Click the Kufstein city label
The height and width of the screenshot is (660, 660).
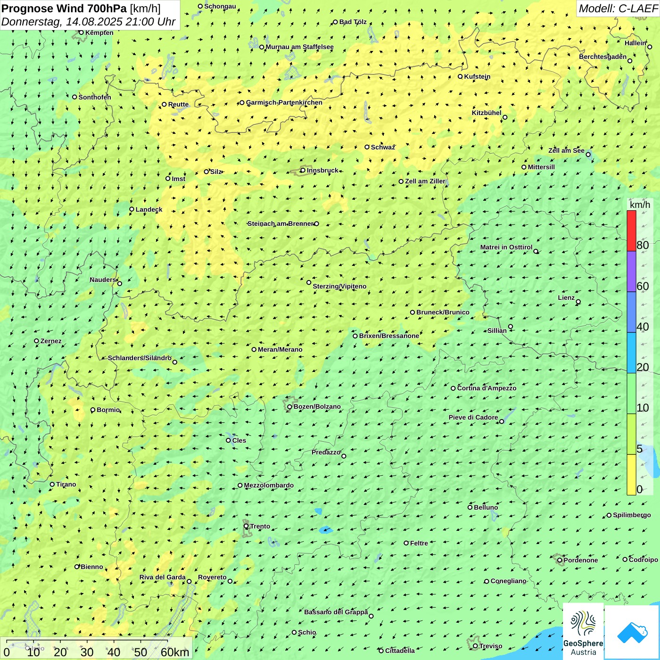tap(477, 76)
